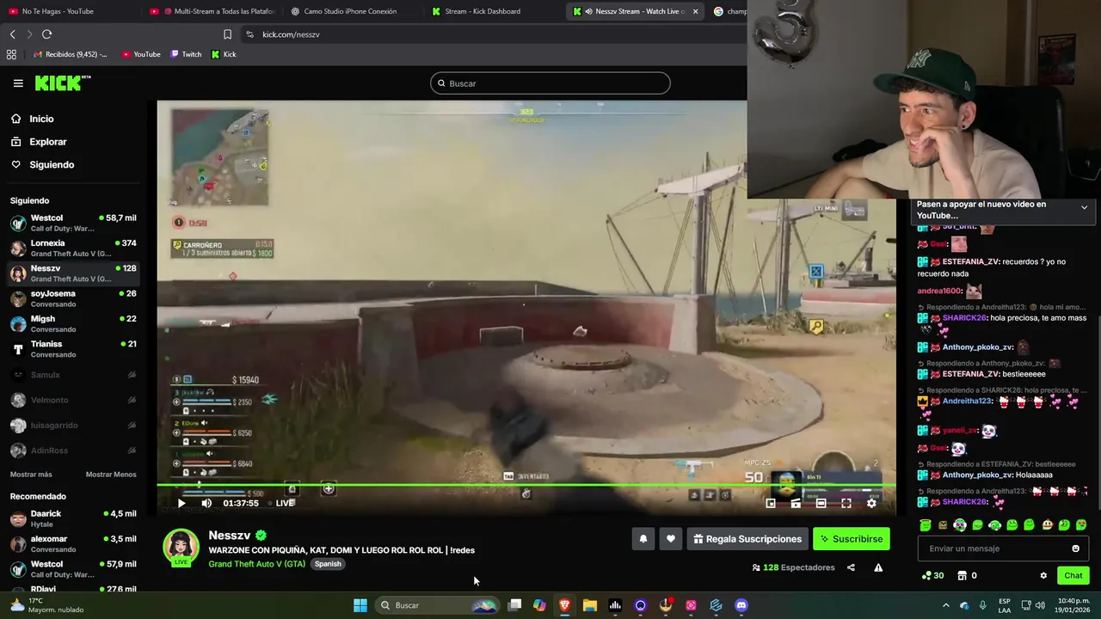Reload the browser page
Image resolution: width=1101 pixels, height=619 pixels.
coord(46,34)
